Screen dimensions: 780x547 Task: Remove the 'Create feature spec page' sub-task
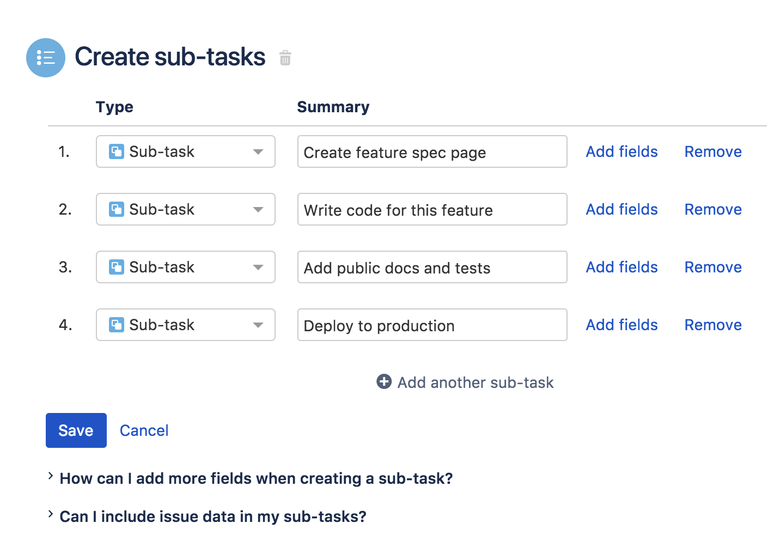tap(712, 151)
